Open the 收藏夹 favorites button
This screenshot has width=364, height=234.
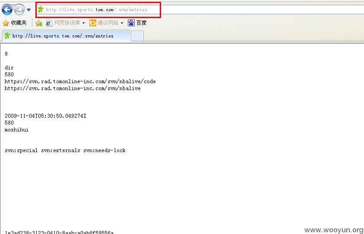[15, 23]
